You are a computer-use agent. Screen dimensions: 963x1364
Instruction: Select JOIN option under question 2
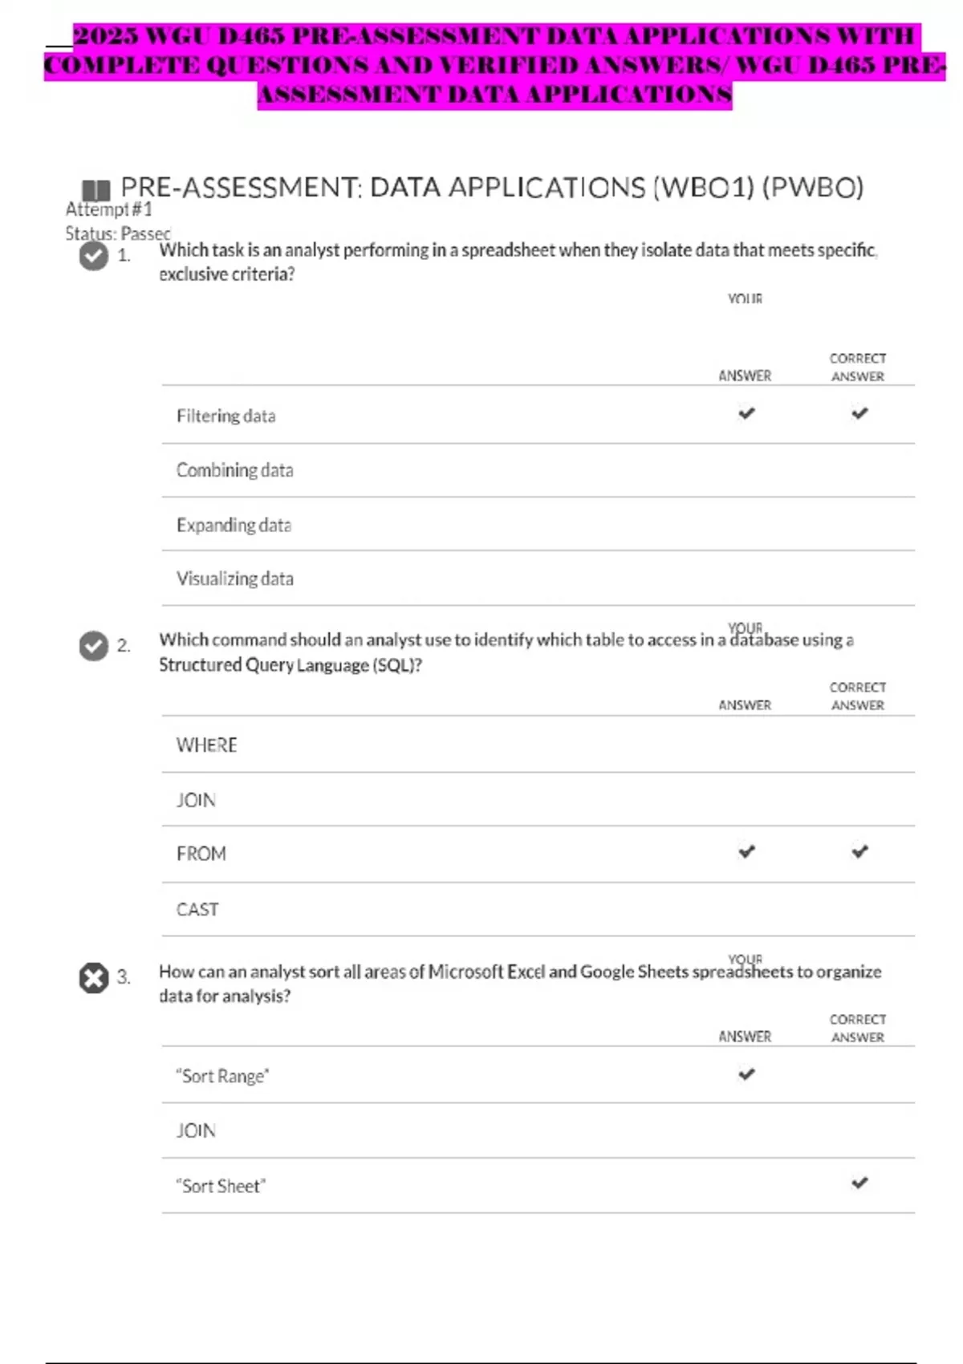pyautogui.click(x=197, y=800)
